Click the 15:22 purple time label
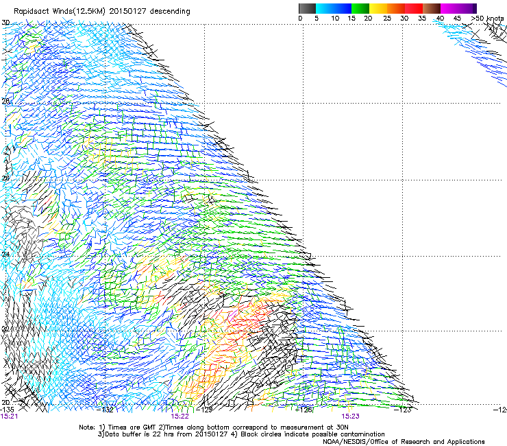 (180, 416)
